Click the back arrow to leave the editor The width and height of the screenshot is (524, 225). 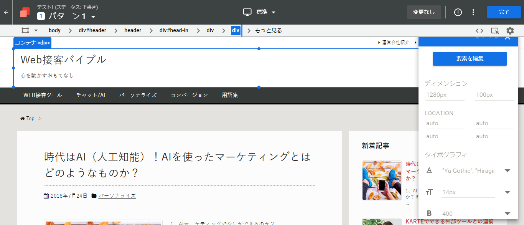pos(6,12)
